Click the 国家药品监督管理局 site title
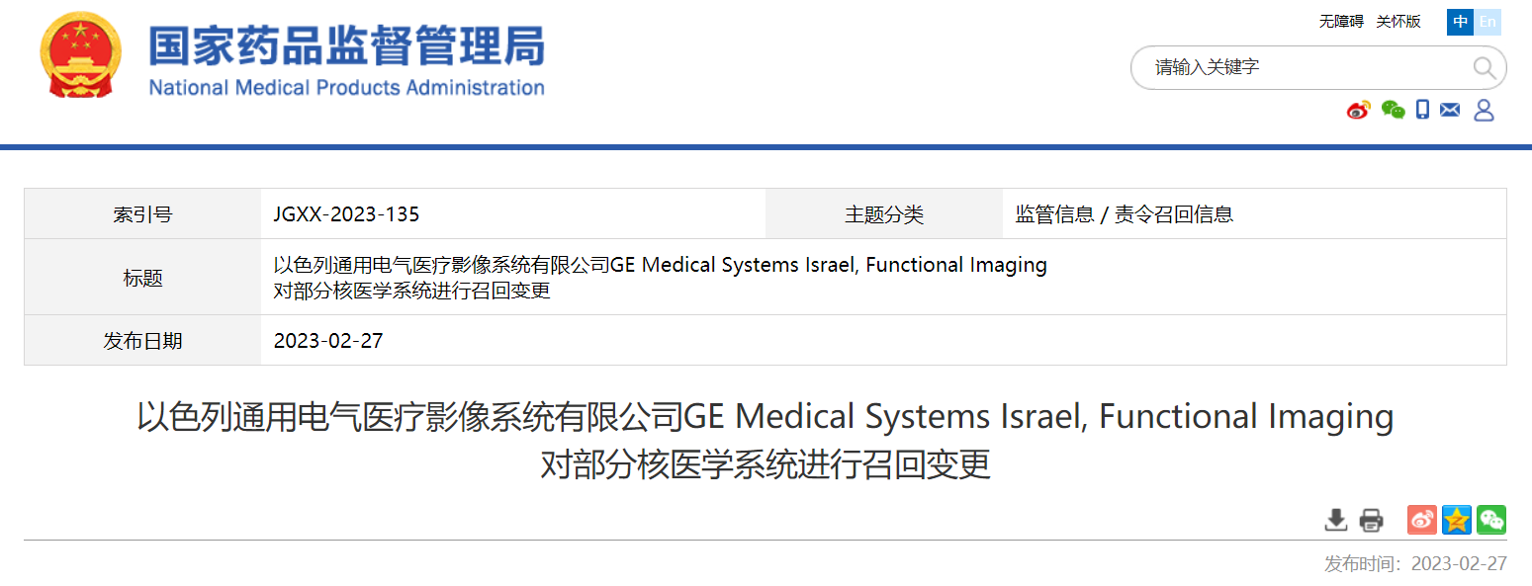1532x586 pixels. [346, 46]
